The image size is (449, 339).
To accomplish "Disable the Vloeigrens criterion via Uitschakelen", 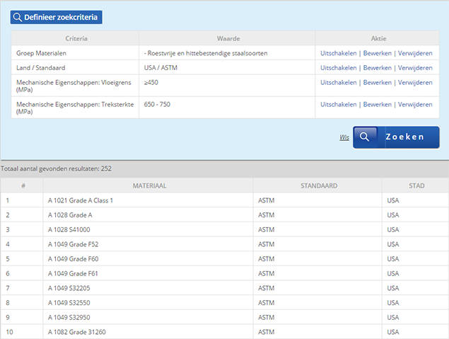I will tap(339, 82).
